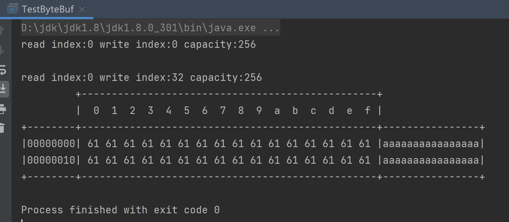Image resolution: width=509 pixels, height=222 pixels.
Task: Click the Up the Stack Trace arrow
Action: pos(3,30)
